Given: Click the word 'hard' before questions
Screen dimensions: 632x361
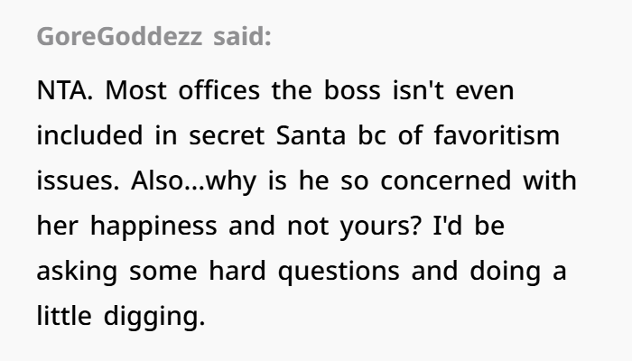Looking at the screenshot, I should pos(237,271).
